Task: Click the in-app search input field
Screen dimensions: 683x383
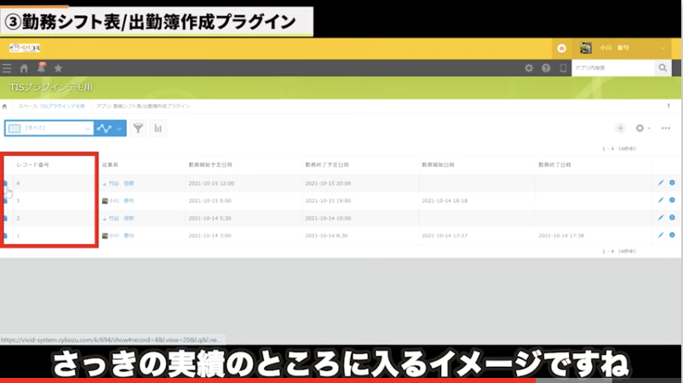Action: [x=612, y=68]
